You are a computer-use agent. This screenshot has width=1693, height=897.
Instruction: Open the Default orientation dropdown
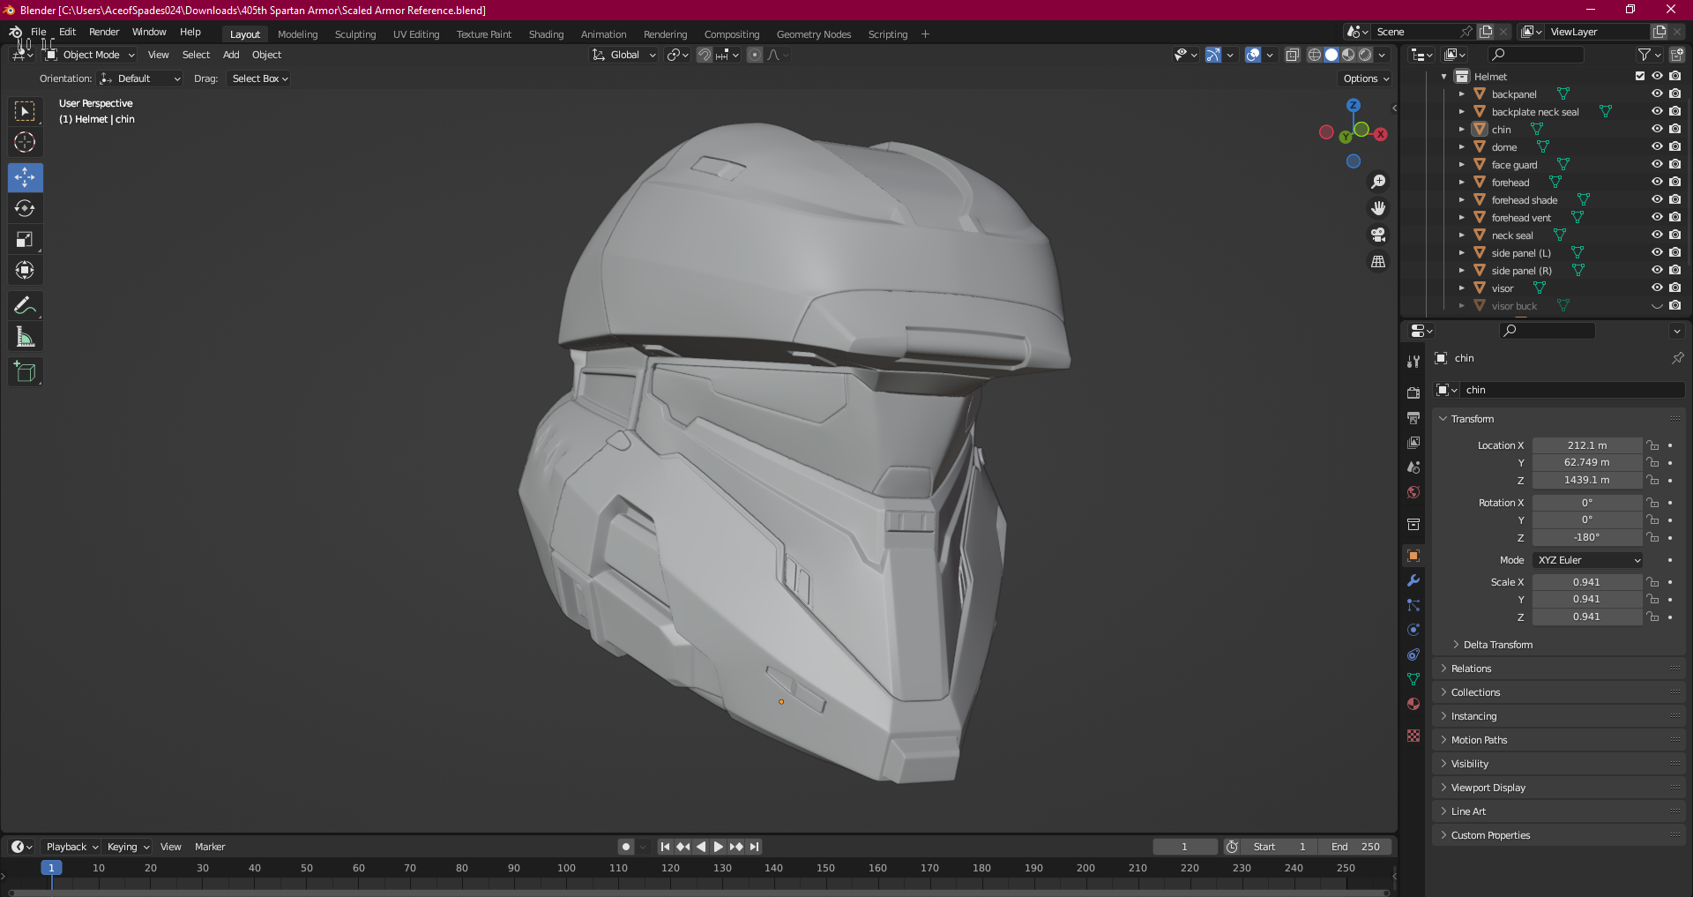139,78
